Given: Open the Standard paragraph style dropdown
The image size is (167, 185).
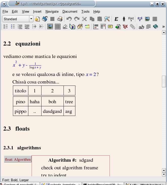Looking at the screenshot, I should point(31,19).
